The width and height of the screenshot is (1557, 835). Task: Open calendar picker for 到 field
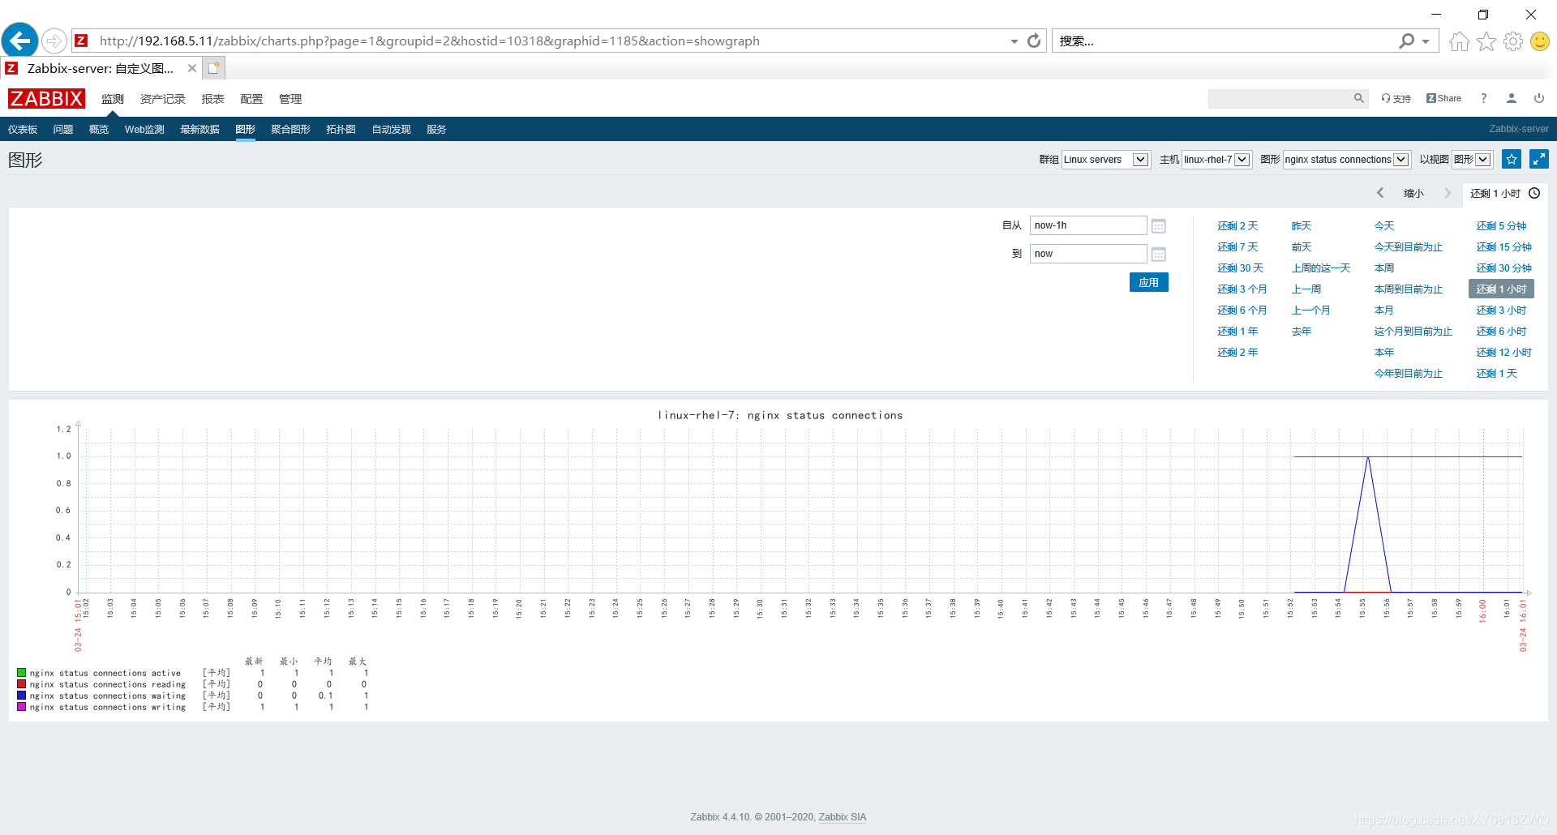pyautogui.click(x=1159, y=255)
